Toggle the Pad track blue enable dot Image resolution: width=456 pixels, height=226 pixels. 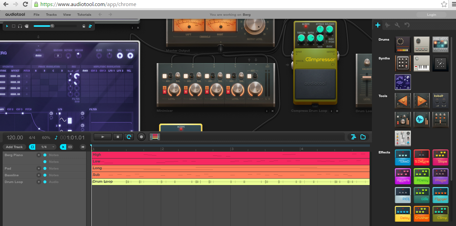[45, 169]
